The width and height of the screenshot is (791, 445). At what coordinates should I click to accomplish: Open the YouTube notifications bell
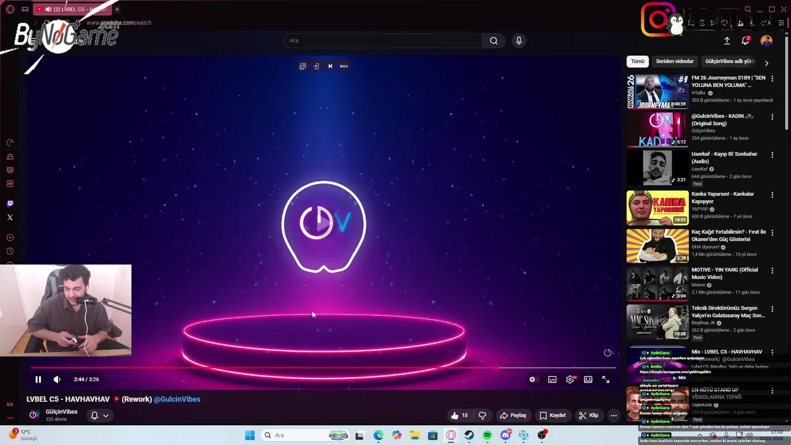tap(745, 41)
